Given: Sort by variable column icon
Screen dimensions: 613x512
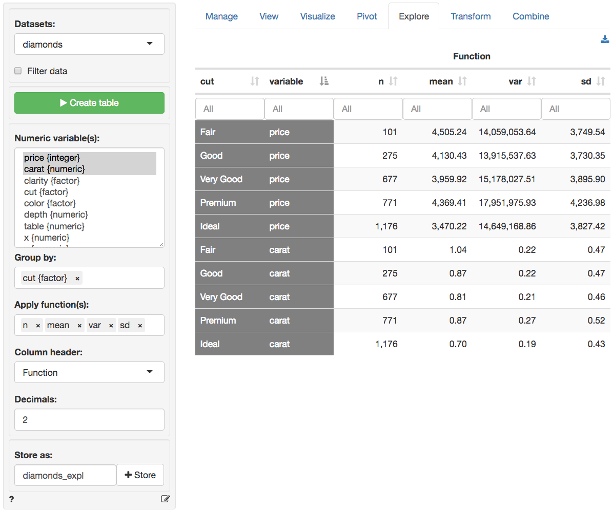Looking at the screenshot, I should coord(324,81).
